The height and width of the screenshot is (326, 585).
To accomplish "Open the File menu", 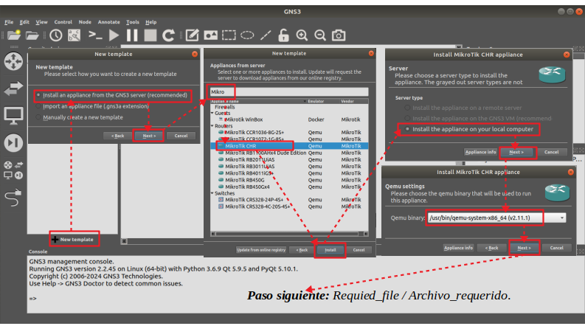I will (x=9, y=22).
